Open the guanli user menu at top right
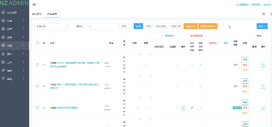 coord(268,5)
